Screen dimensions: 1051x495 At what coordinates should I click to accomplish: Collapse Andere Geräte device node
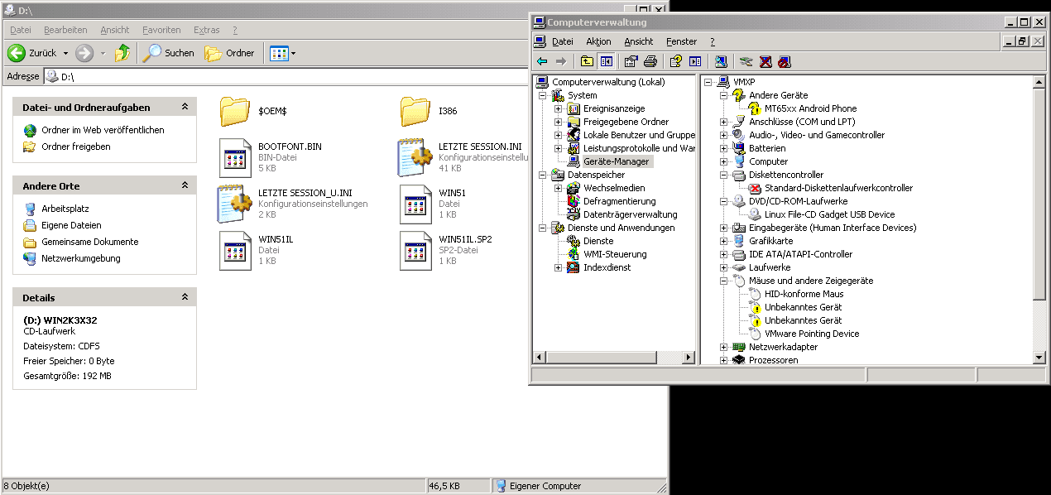tap(724, 95)
